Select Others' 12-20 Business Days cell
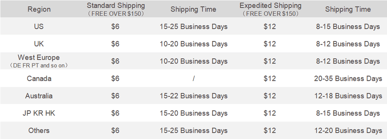387x139 pixels. pyautogui.click(x=348, y=130)
